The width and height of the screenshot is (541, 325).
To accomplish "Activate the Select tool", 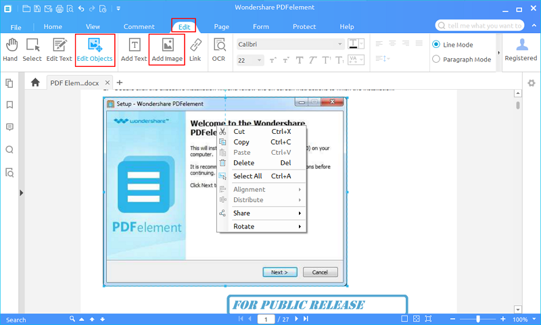I will [x=32, y=50].
